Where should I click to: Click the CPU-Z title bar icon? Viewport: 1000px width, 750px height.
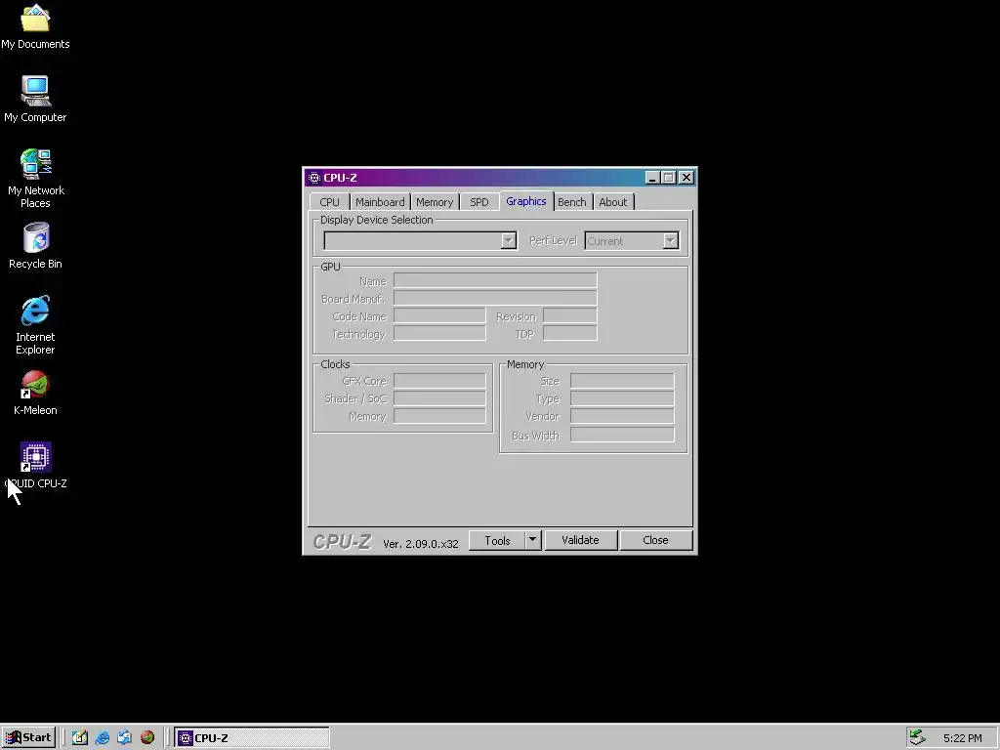(313, 178)
